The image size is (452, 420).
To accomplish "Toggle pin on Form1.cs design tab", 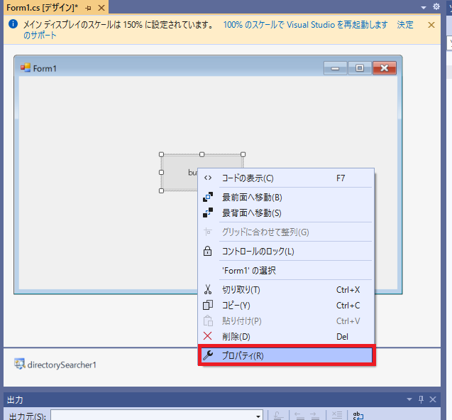I will 89,8.
